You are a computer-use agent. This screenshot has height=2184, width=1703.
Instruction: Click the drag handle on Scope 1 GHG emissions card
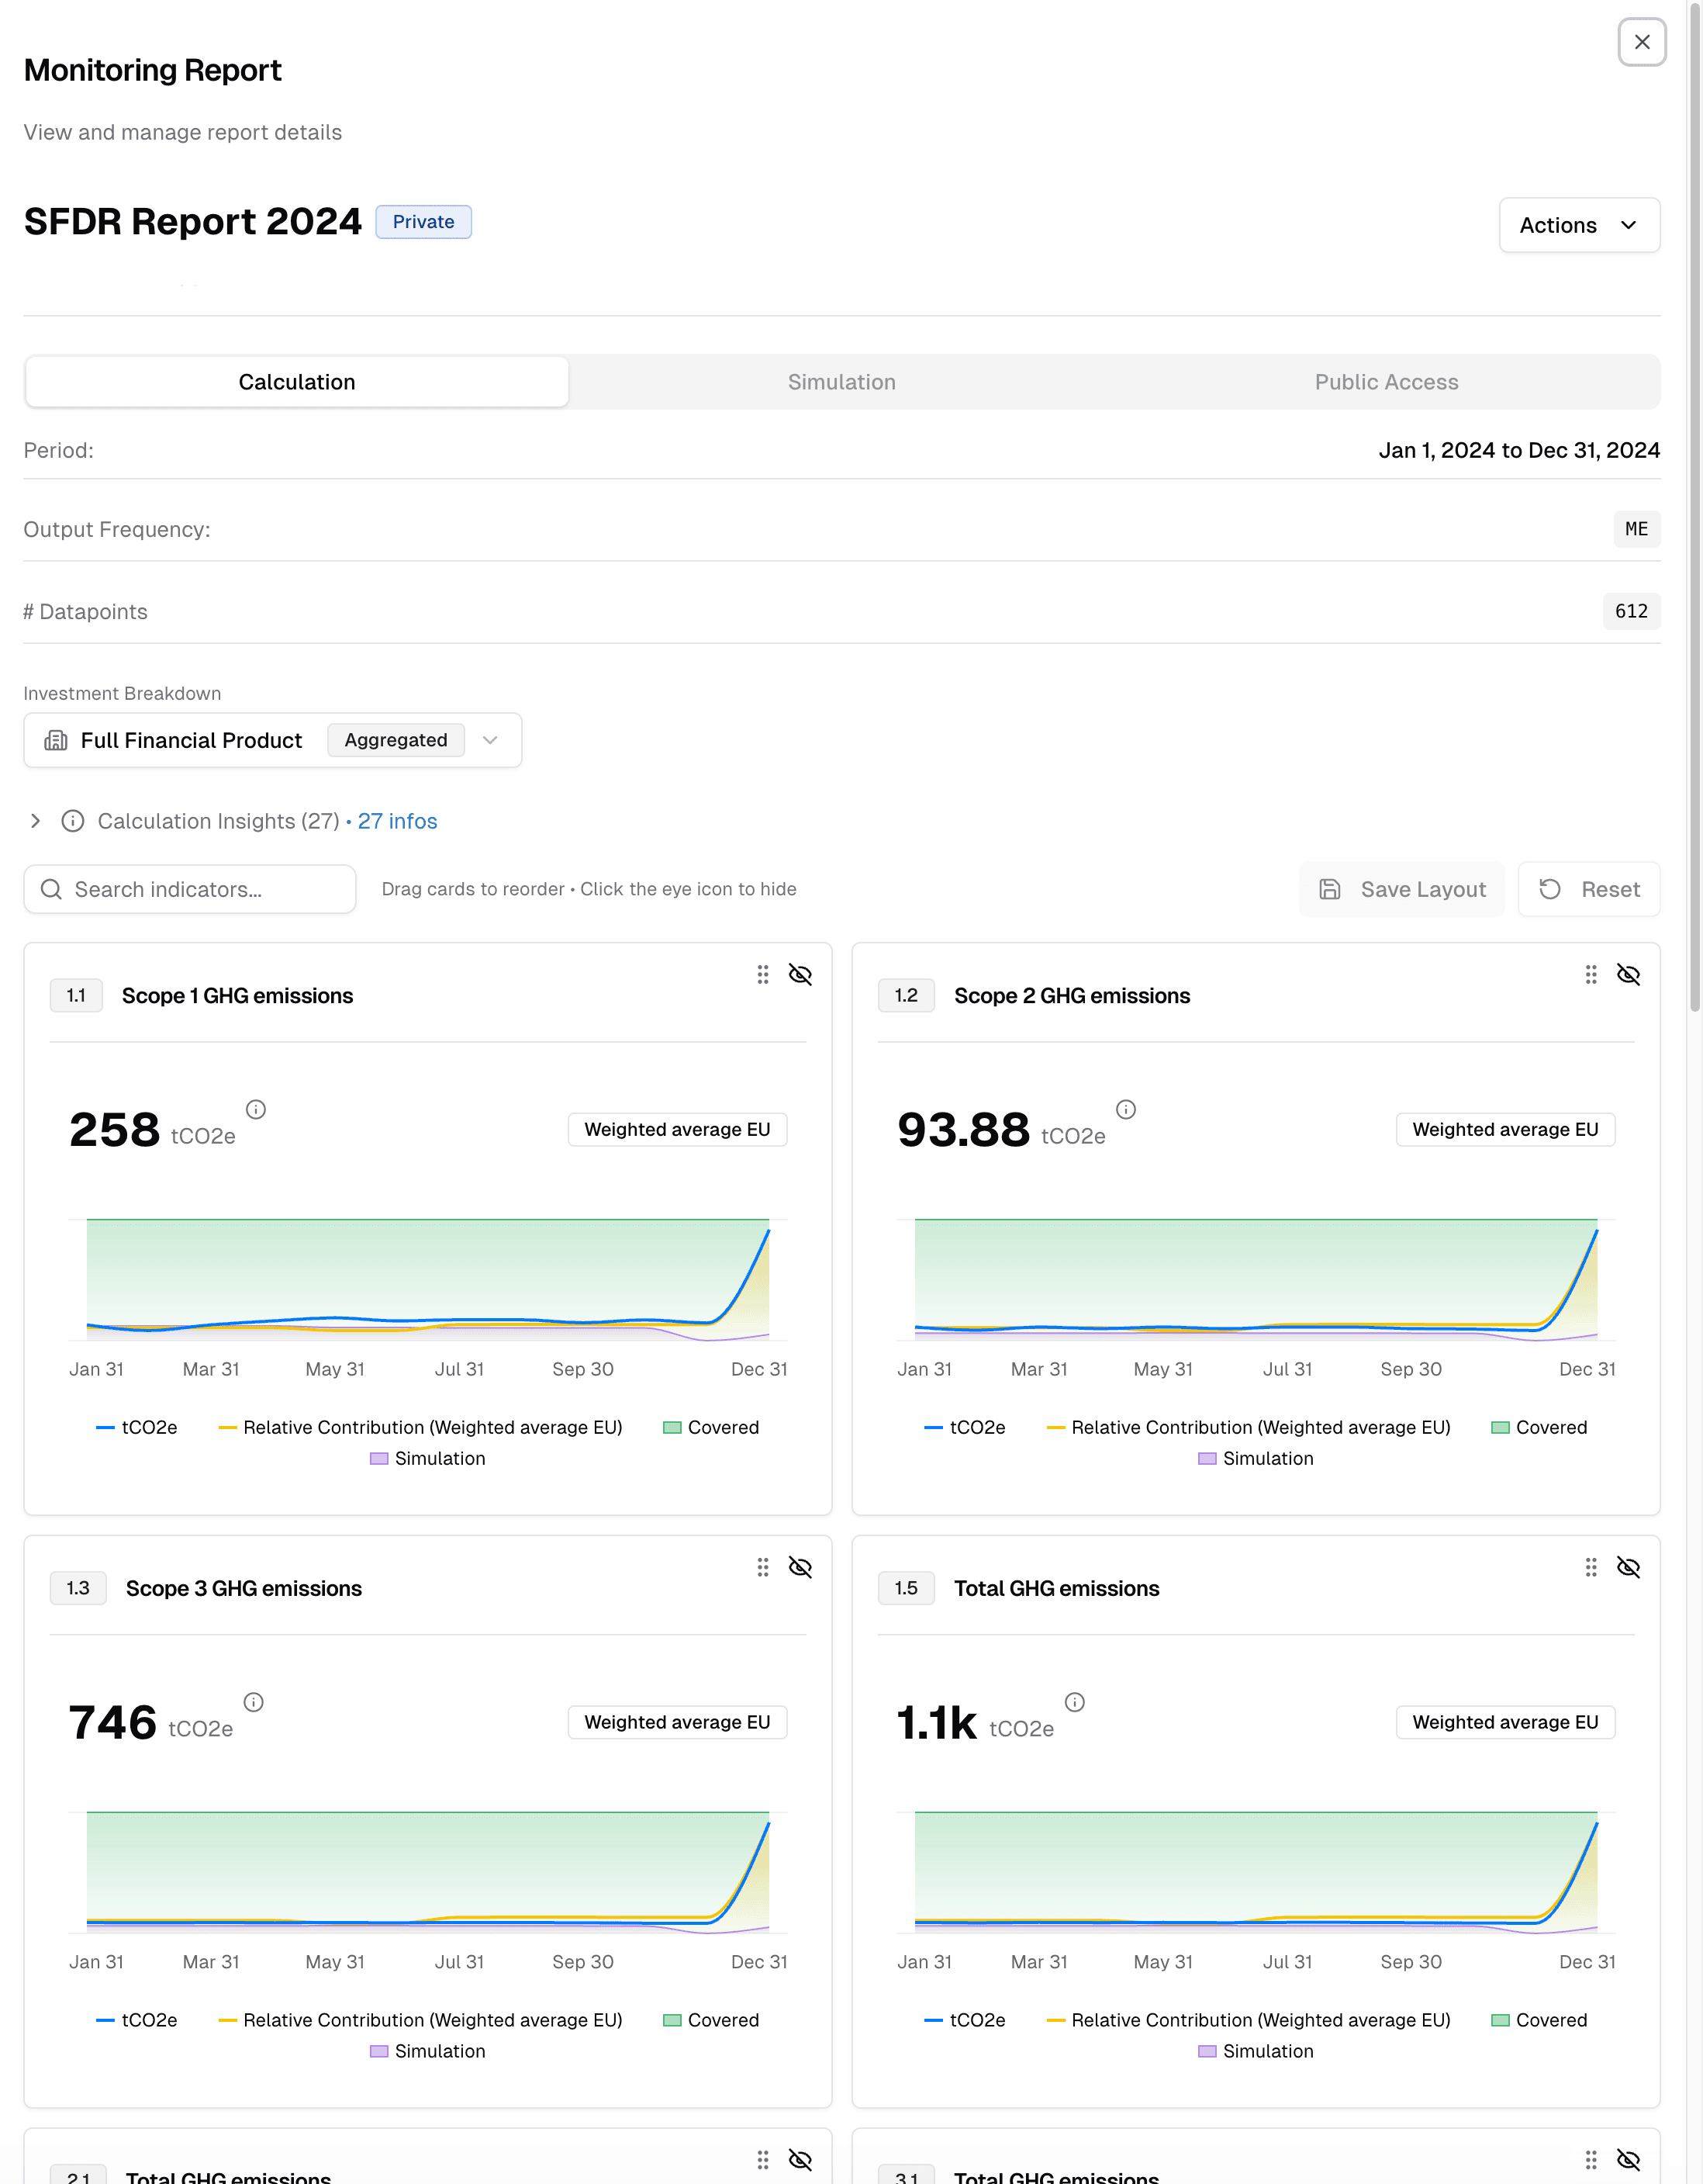pyautogui.click(x=762, y=974)
